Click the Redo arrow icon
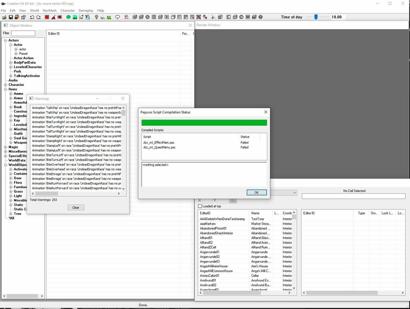The height and width of the screenshot is (309, 410). point(38,17)
